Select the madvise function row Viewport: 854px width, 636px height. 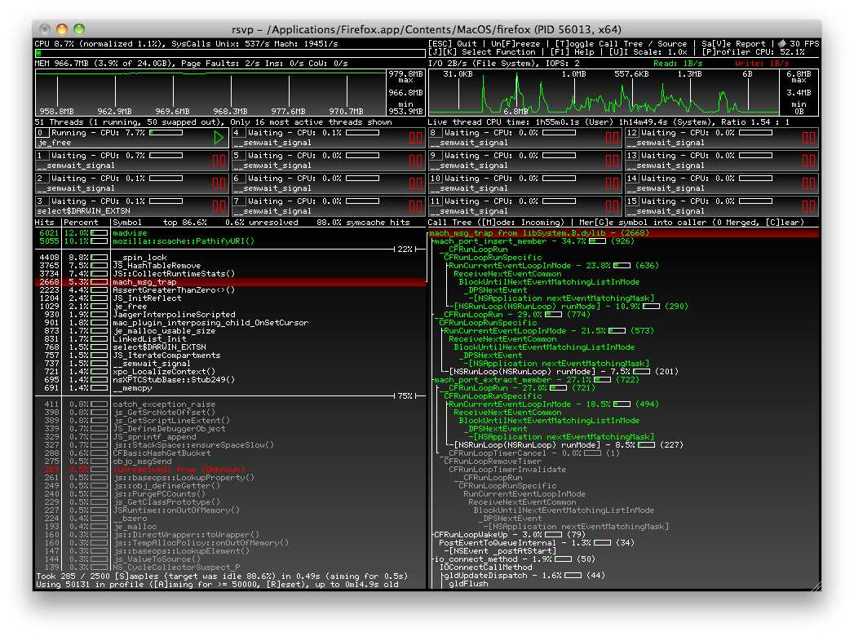230,233
